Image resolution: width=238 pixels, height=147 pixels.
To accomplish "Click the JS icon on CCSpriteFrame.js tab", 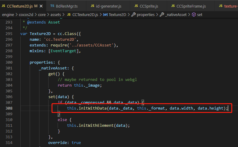I will [x=173, y=6].
